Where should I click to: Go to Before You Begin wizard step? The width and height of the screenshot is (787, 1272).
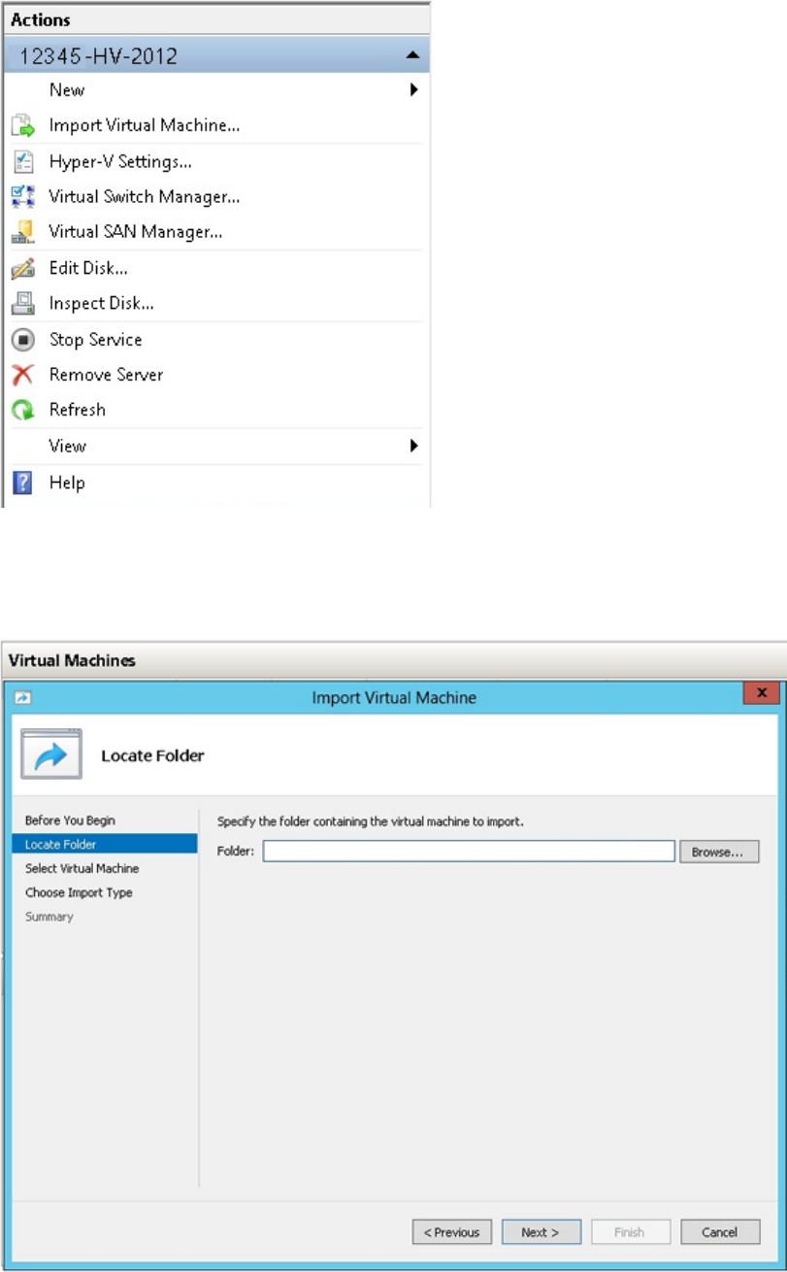point(70,820)
